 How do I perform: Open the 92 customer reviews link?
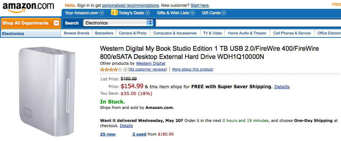[148, 69]
